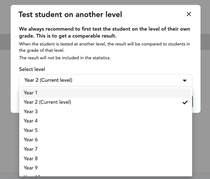Close the Test student dialog
This screenshot has width=210, height=179.
coord(189,14)
